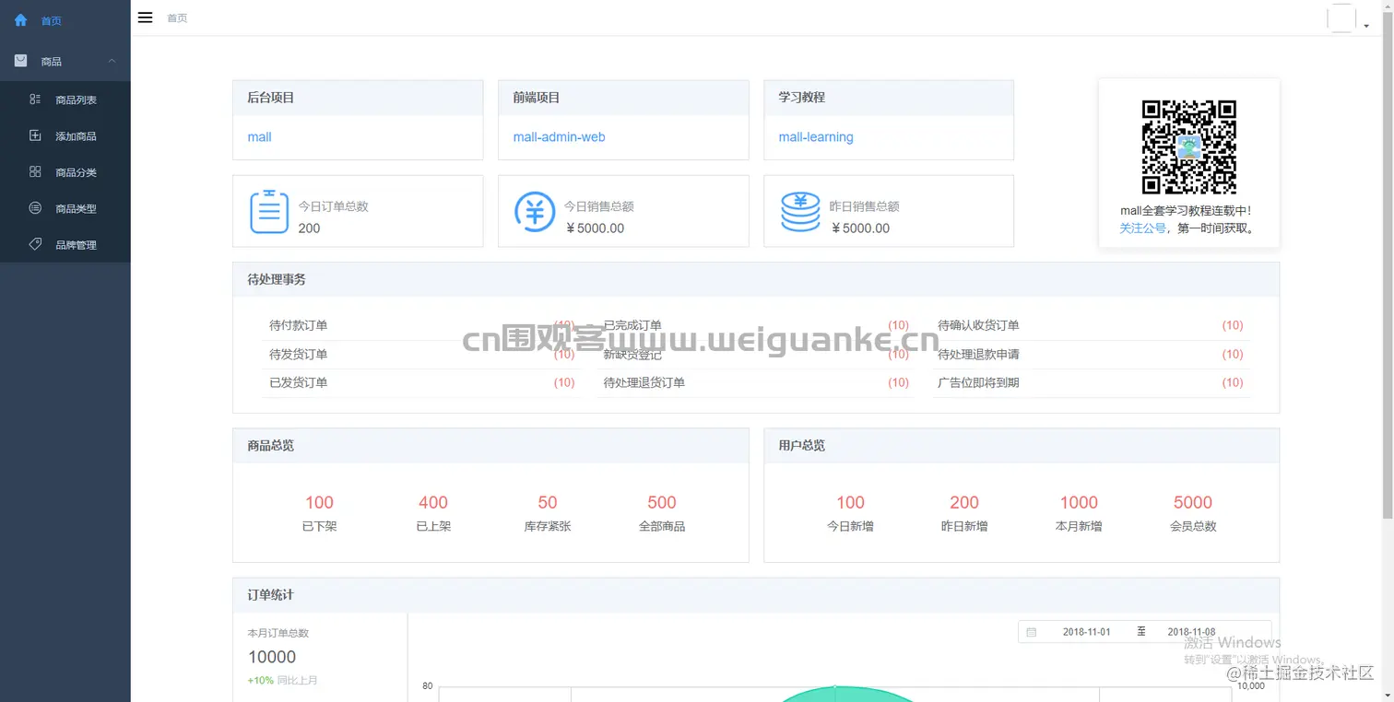The height and width of the screenshot is (702, 1394).
Task: Click the end date 2018-11-08 field
Action: [x=1191, y=632]
